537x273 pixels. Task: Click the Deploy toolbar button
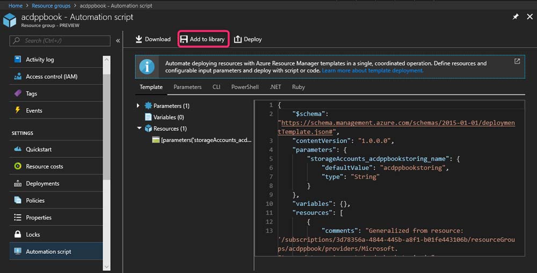tap(248, 39)
